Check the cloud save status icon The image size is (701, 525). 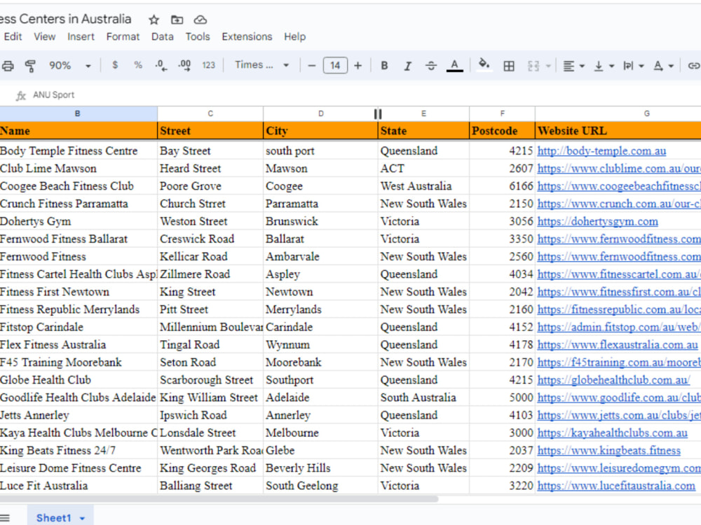point(200,20)
